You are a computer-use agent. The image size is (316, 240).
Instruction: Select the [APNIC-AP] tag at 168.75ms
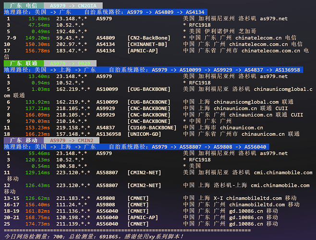click(143, 217)
